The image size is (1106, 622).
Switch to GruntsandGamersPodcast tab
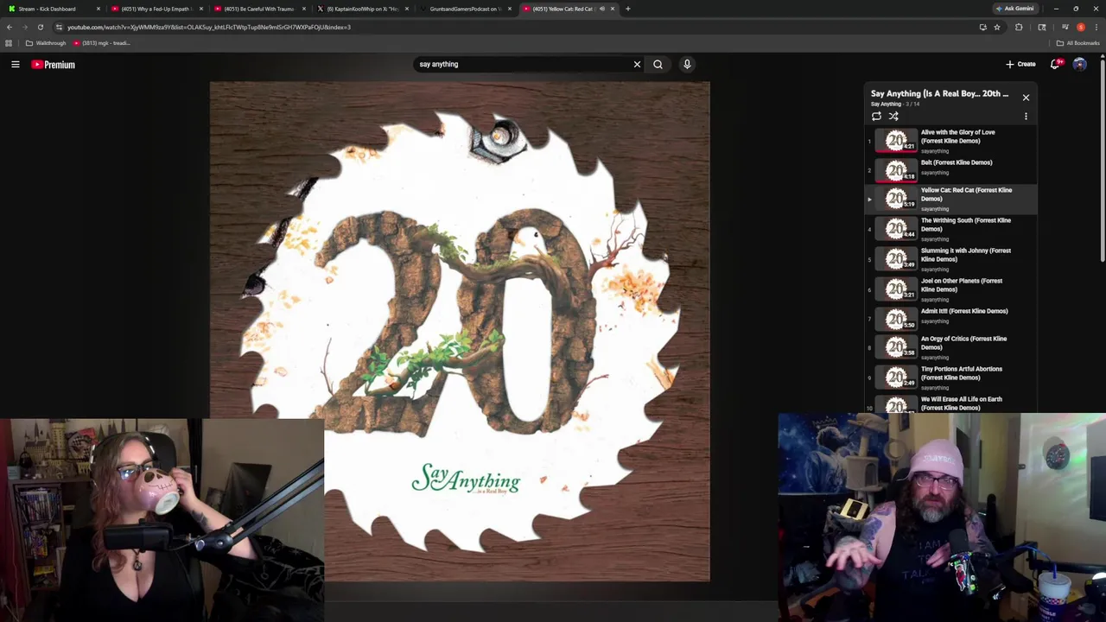tap(464, 9)
